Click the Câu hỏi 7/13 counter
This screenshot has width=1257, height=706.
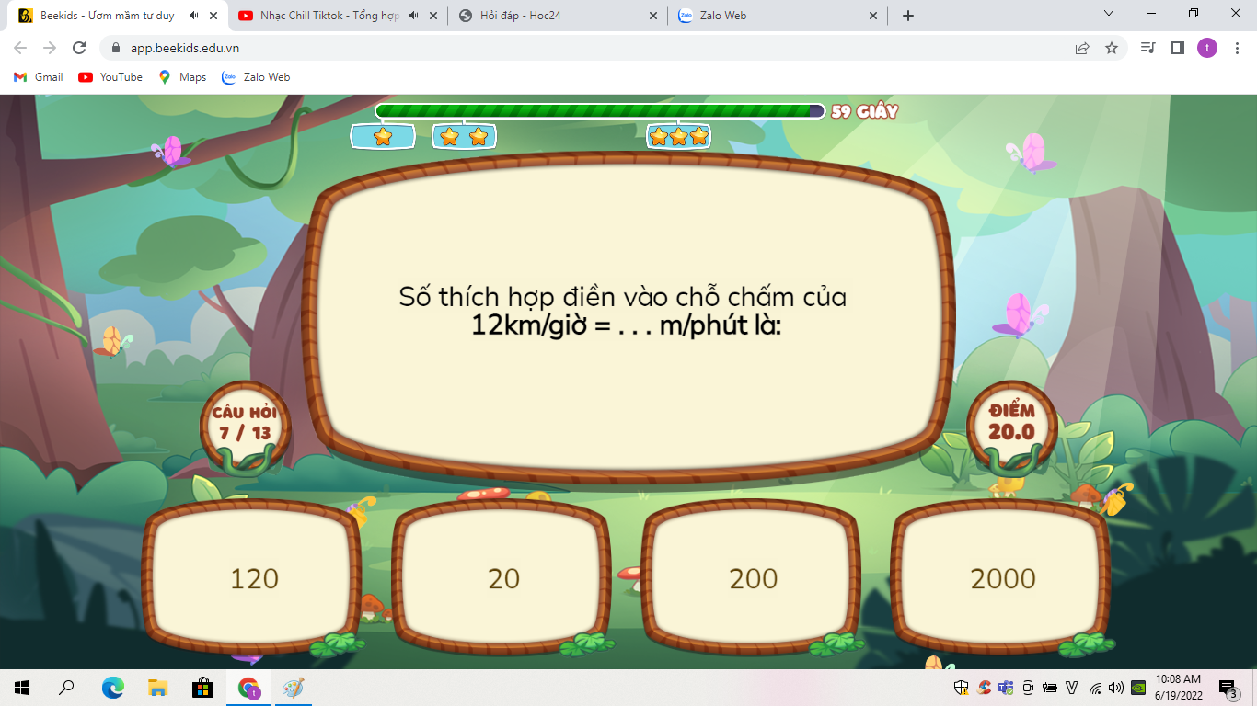[x=245, y=426]
